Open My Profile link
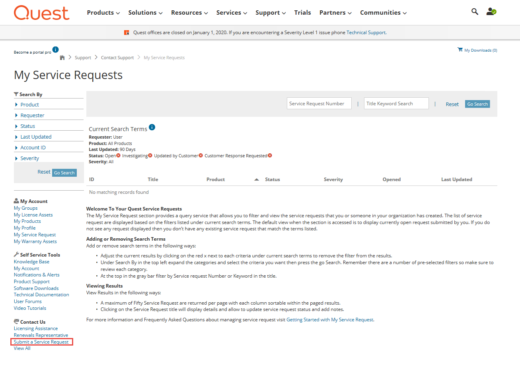Image resolution: width=520 pixels, height=367 pixels. coord(25,228)
